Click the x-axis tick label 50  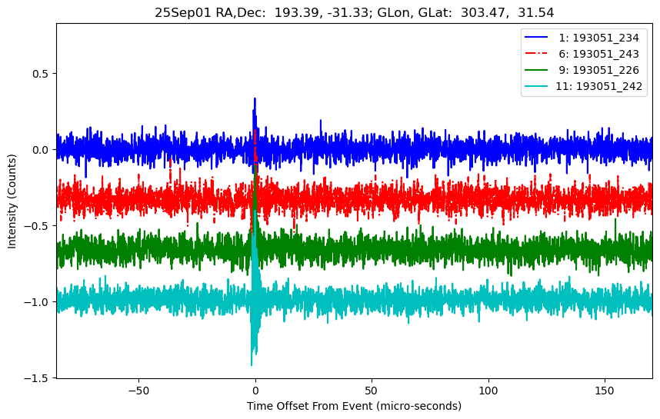coord(372,391)
